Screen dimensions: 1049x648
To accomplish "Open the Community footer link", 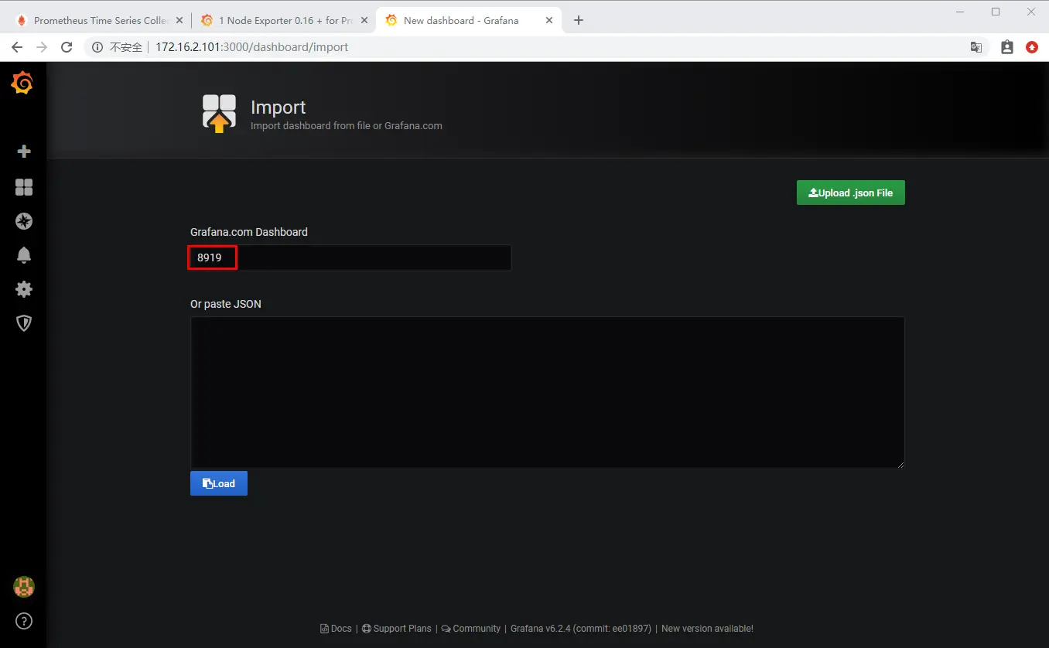I will pyautogui.click(x=470, y=629).
